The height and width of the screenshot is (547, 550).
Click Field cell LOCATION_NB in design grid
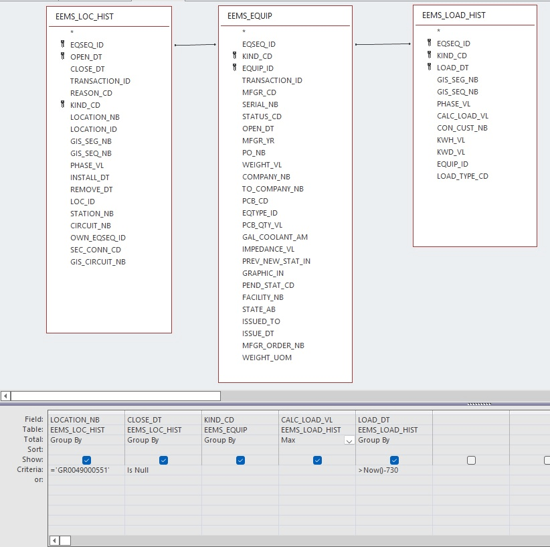coord(86,420)
